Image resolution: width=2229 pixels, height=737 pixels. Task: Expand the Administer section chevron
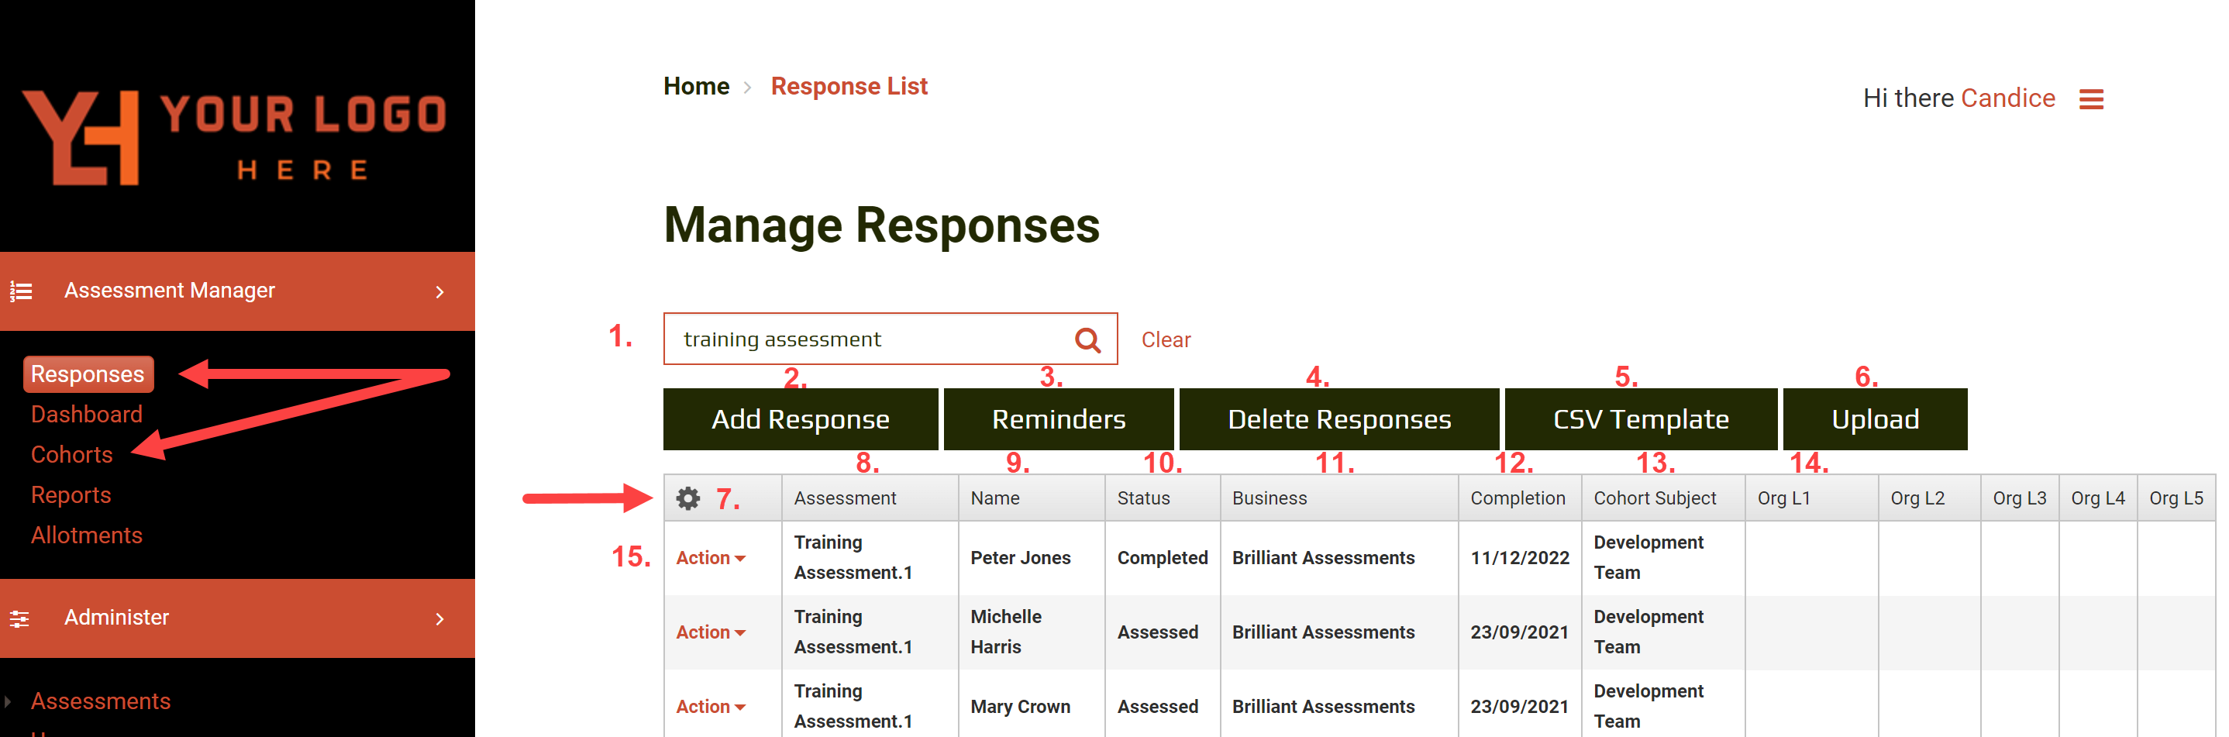[x=439, y=619]
